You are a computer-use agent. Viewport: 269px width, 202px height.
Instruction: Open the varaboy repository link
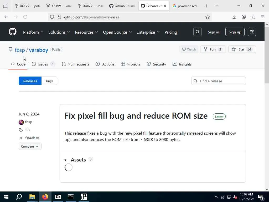pyautogui.click(x=38, y=50)
